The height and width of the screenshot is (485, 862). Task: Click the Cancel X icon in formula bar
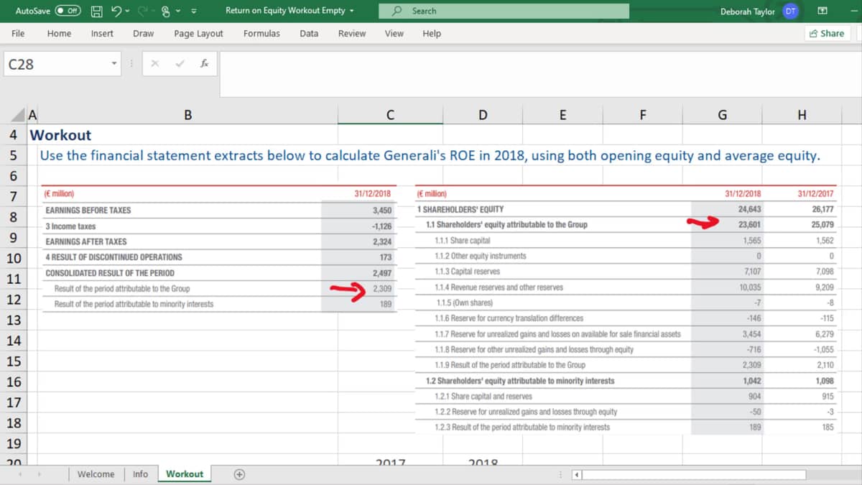click(154, 64)
